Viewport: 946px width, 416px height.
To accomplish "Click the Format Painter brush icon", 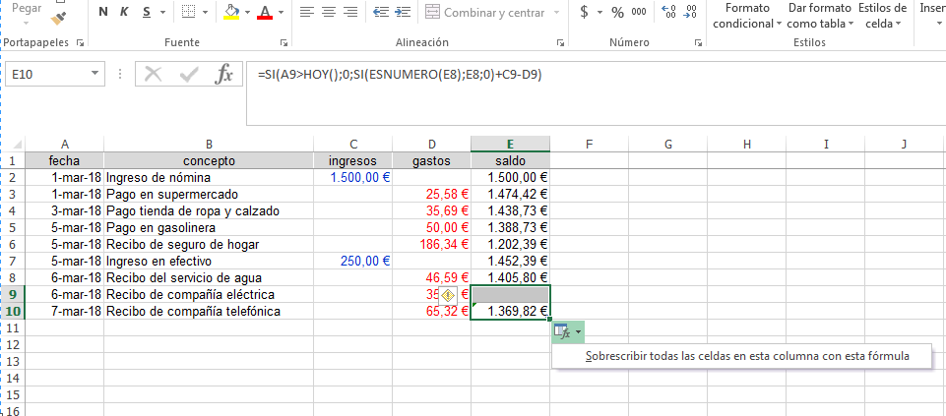I will click(60, 17).
